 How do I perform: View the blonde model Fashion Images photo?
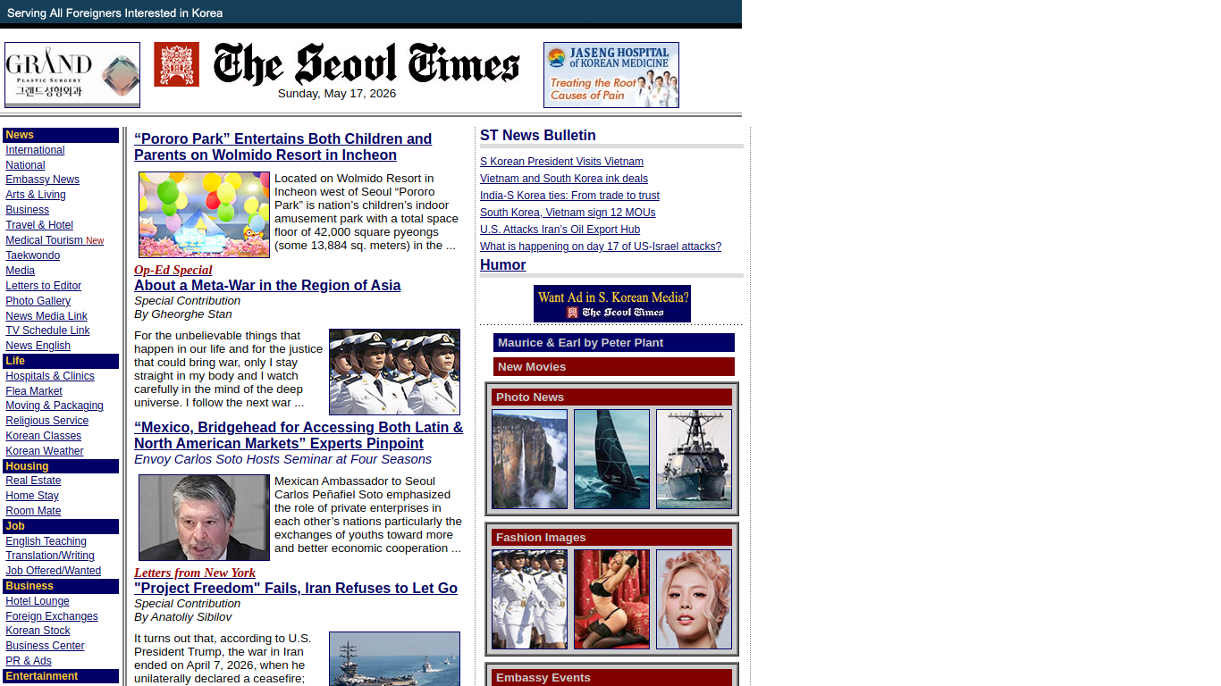click(x=694, y=599)
